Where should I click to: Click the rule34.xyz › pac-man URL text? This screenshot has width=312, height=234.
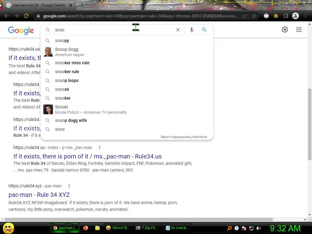[x=35, y=186]
